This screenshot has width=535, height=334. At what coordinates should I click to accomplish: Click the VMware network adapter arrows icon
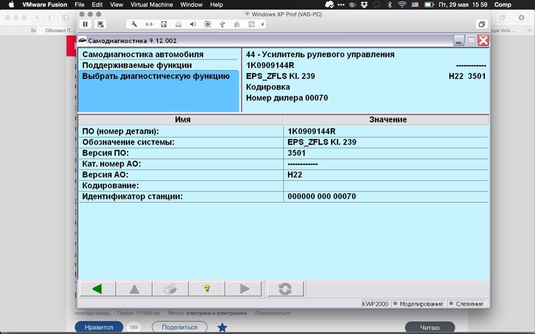[x=149, y=24]
